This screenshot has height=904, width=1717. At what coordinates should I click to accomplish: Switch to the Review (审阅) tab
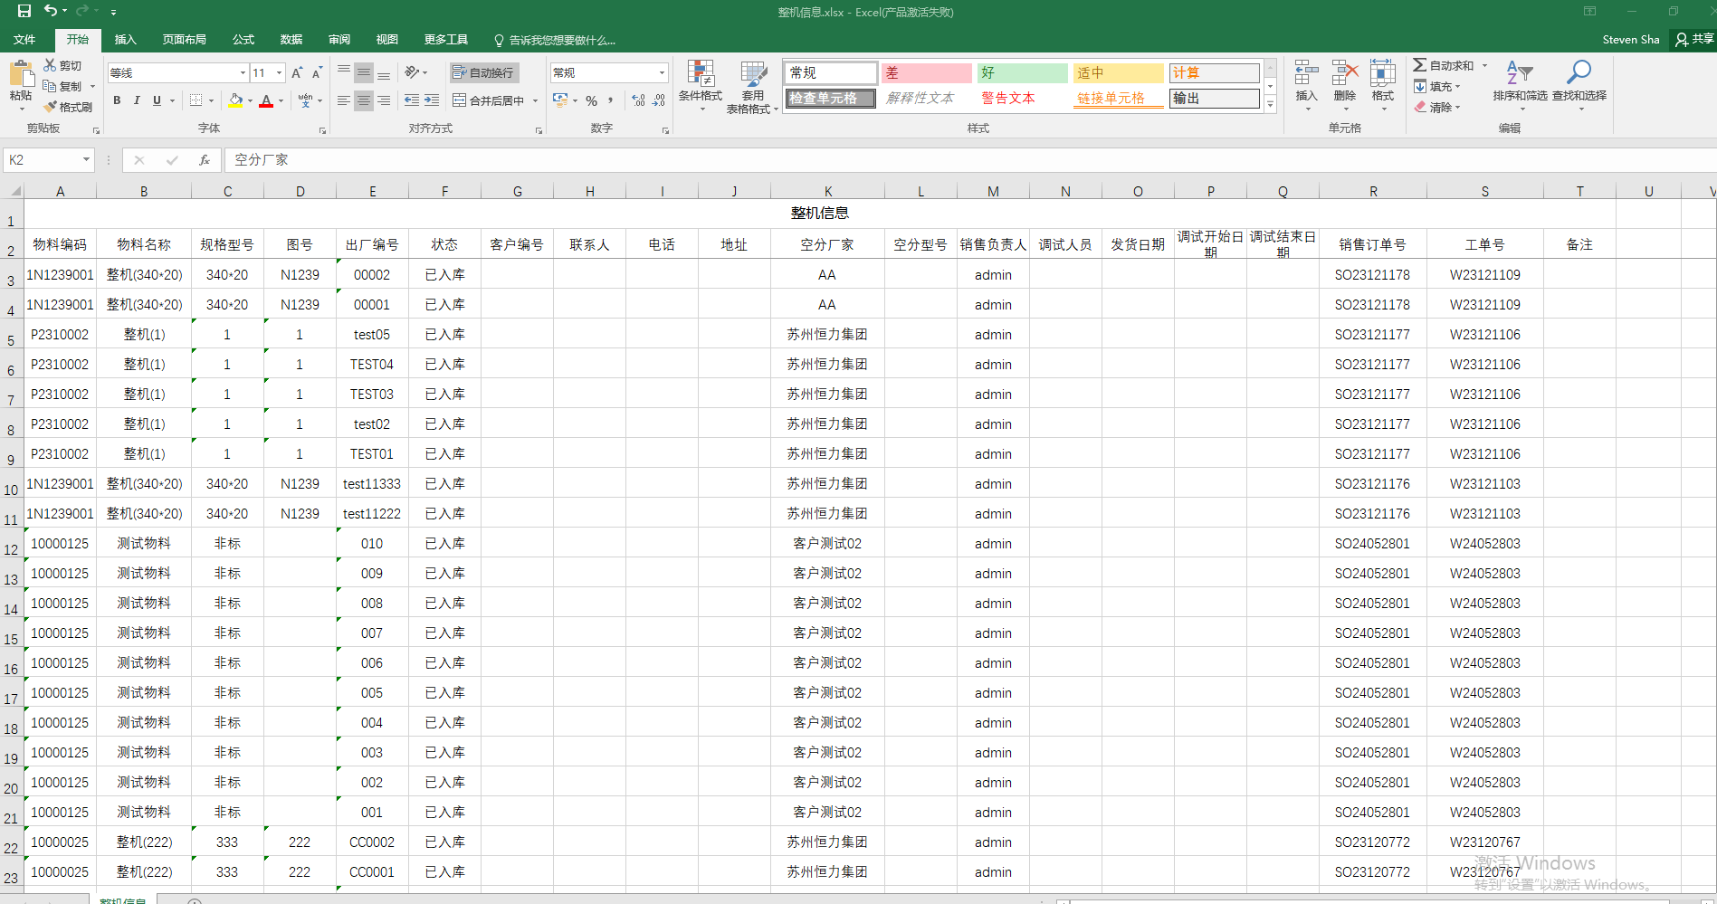tap(339, 39)
